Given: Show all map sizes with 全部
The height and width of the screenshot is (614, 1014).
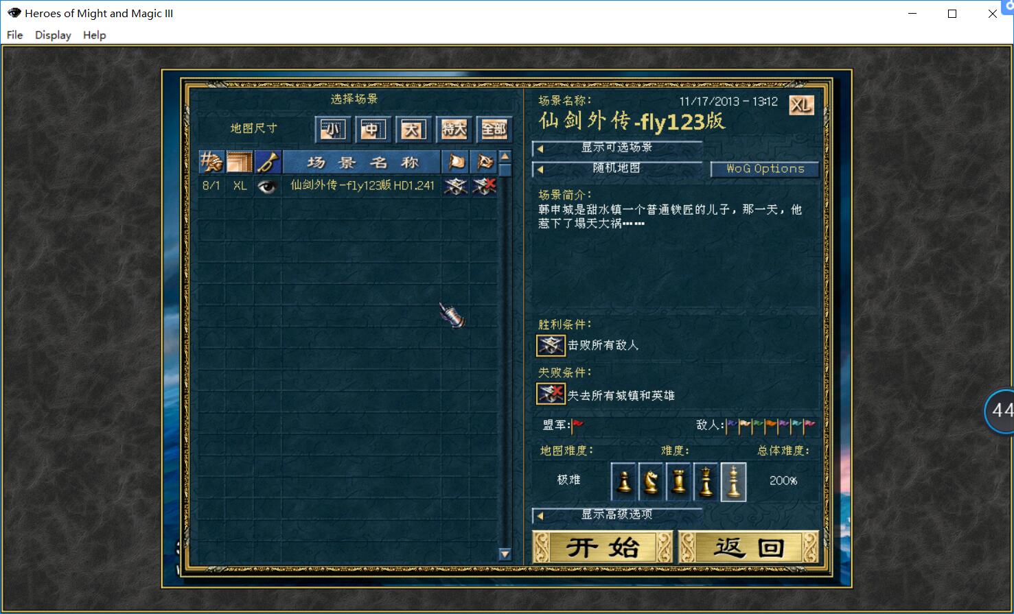Looking at the screenshot, I should pos(494,130).
